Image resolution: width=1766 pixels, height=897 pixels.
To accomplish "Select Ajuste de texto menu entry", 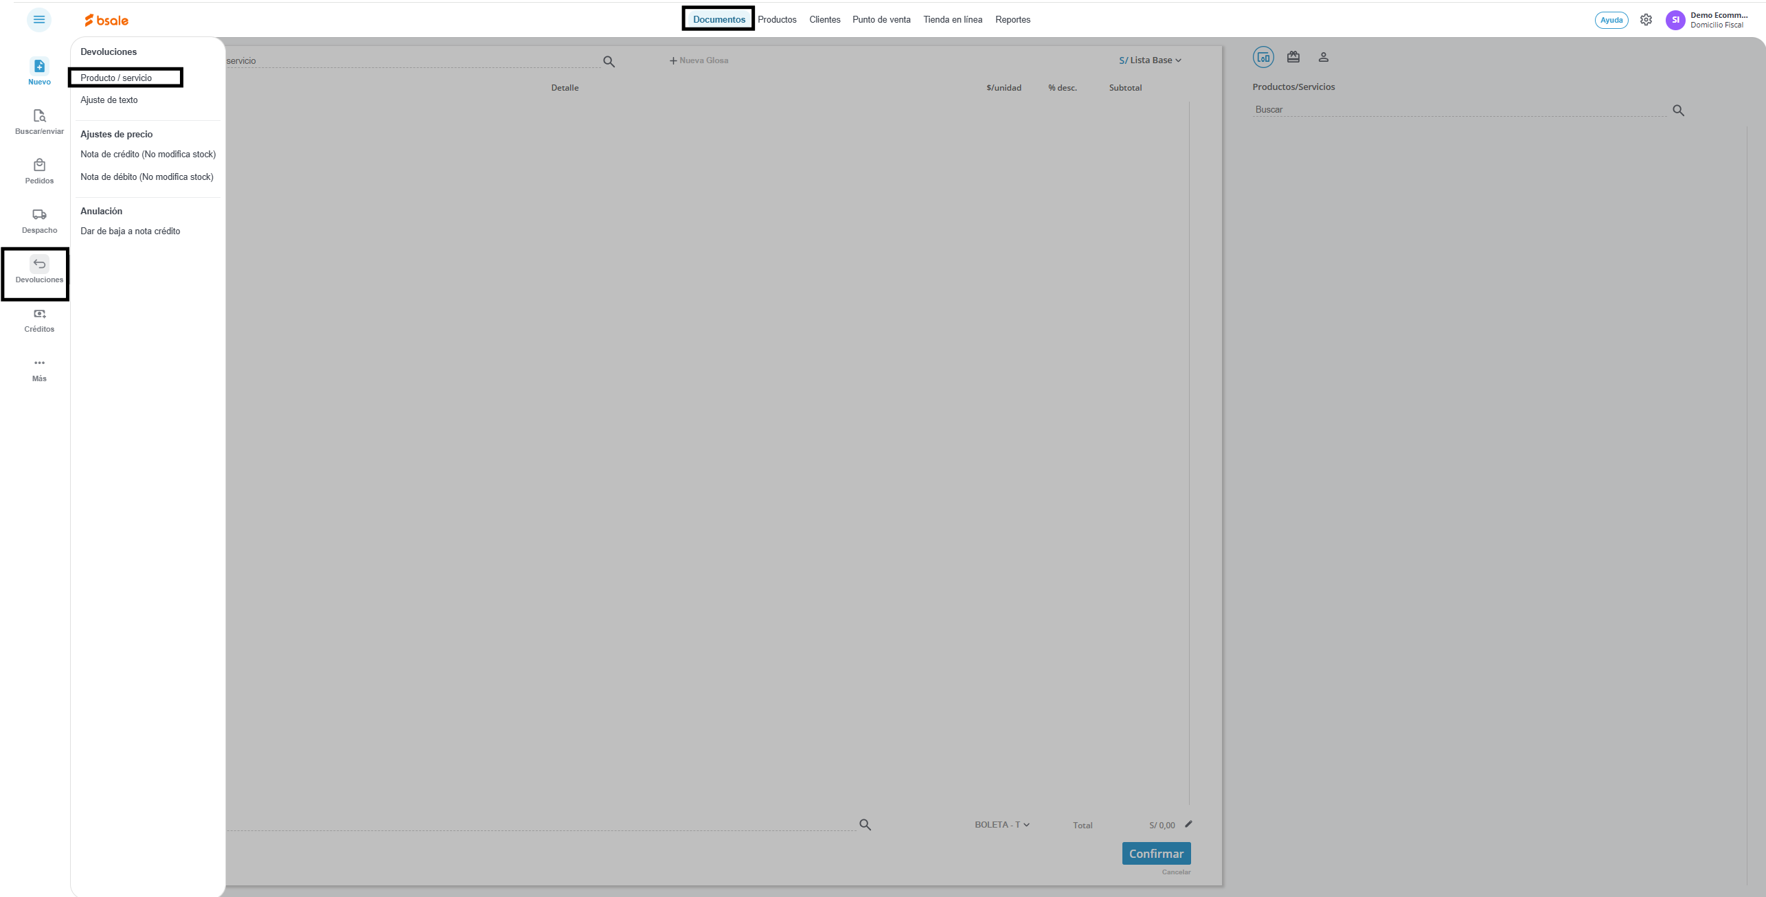I will pyautogui.click(x=109, y=100).
